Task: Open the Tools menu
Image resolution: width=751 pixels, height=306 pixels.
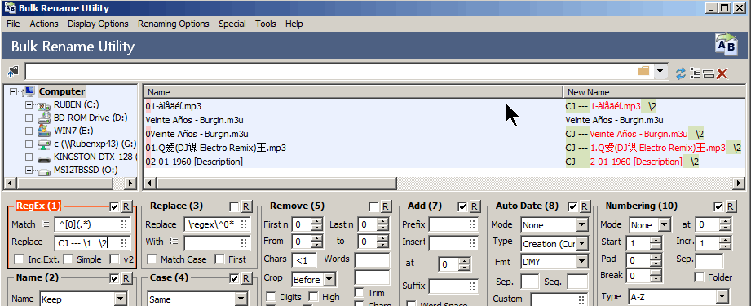Action: [x=265, y=24]
